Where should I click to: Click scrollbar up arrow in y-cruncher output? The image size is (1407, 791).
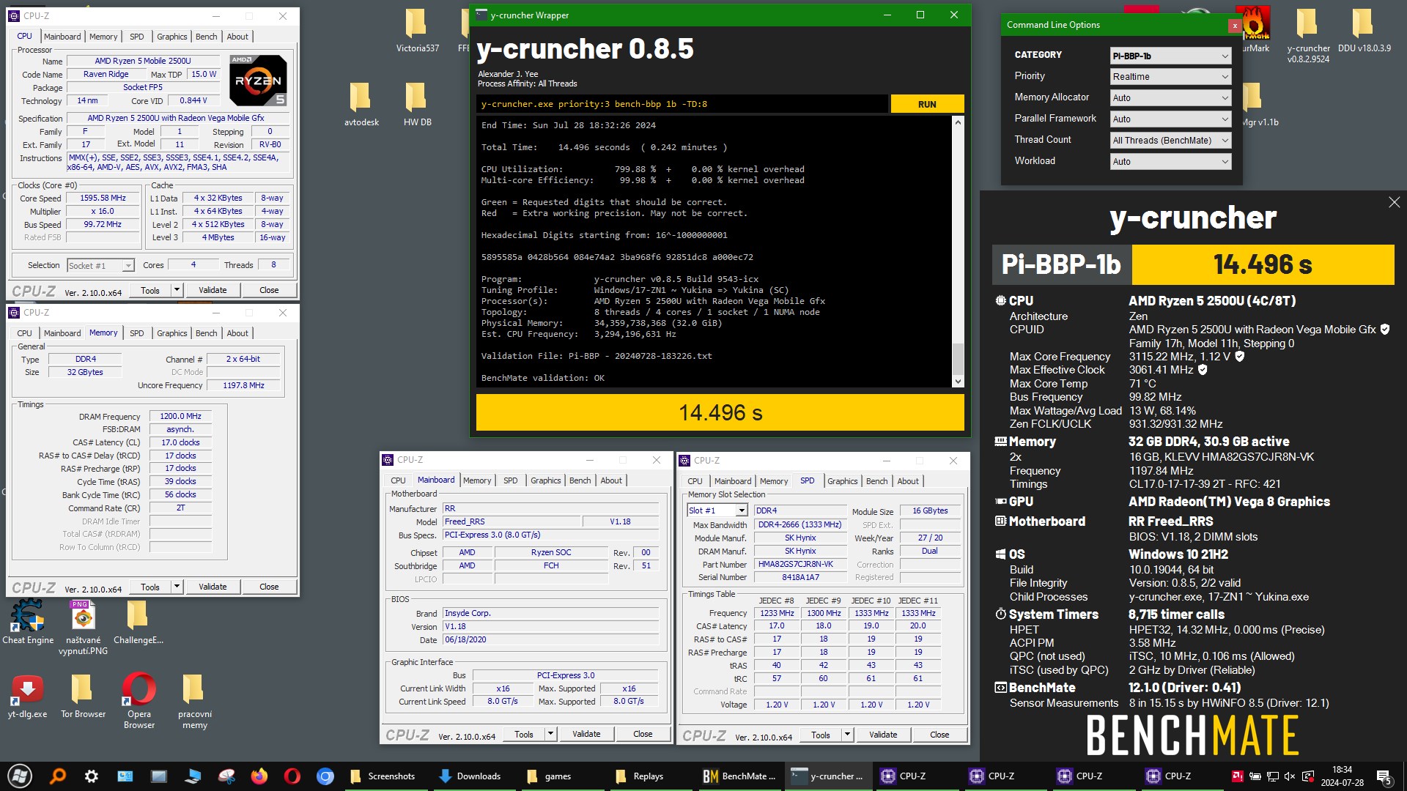click(x=958, y=122)
